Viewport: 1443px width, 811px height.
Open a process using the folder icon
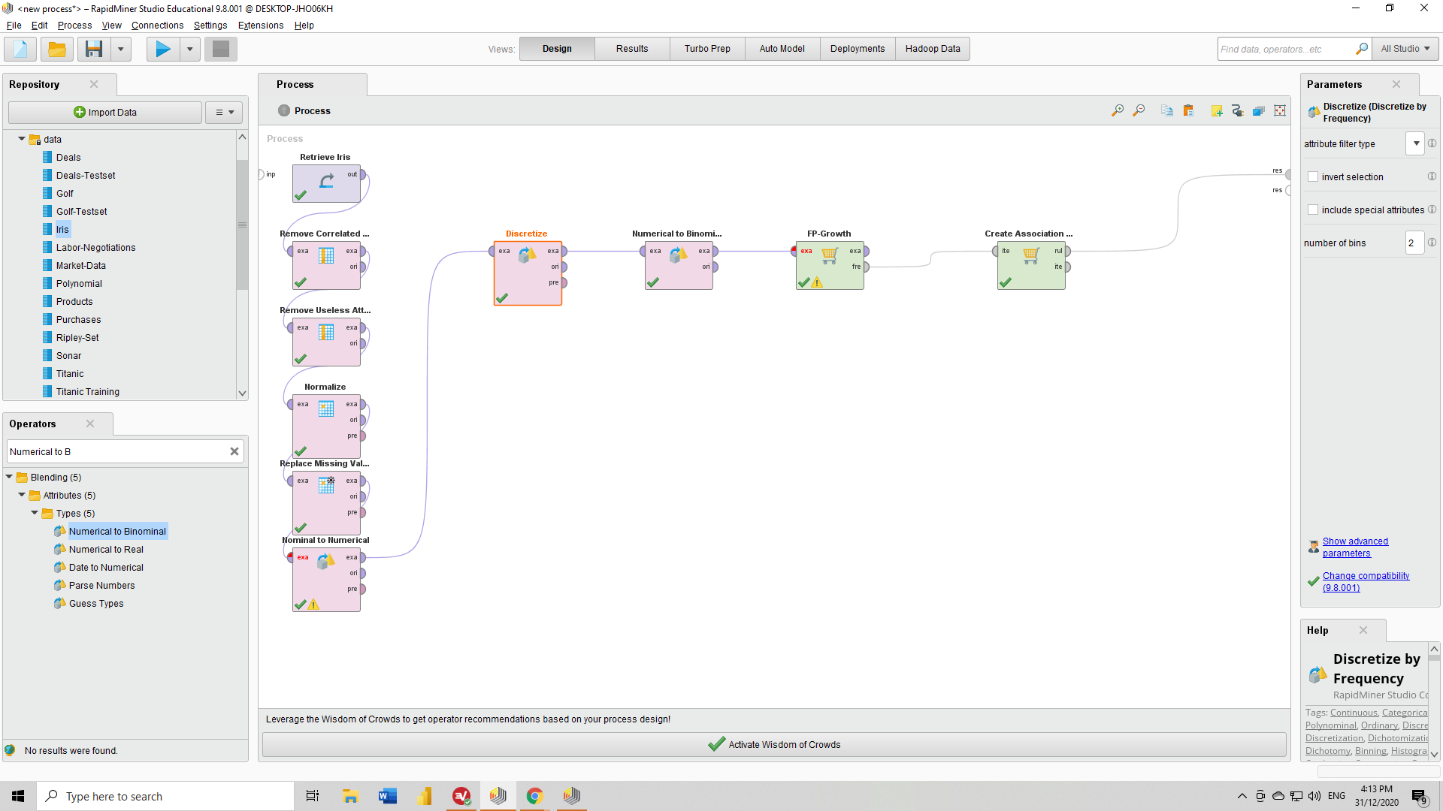(57, 50)
